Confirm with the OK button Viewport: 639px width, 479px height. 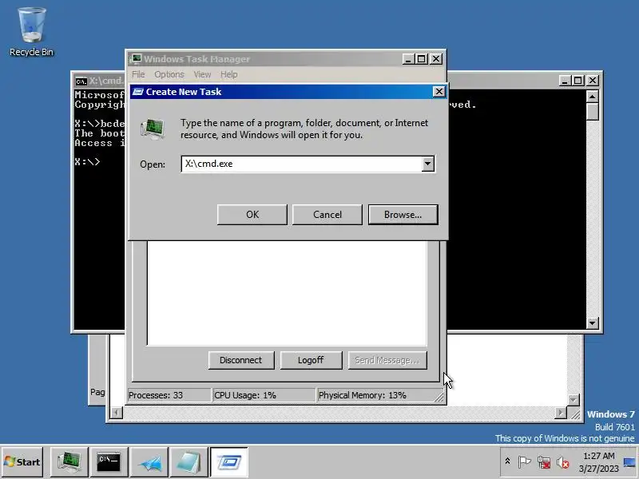252,215
